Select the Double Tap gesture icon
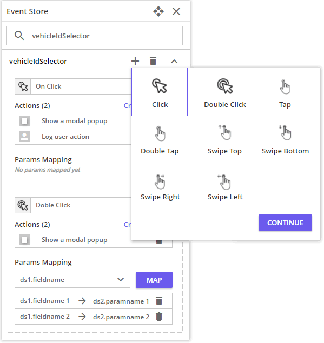This screenshot has height=343, width=324. tap(160, 133)
